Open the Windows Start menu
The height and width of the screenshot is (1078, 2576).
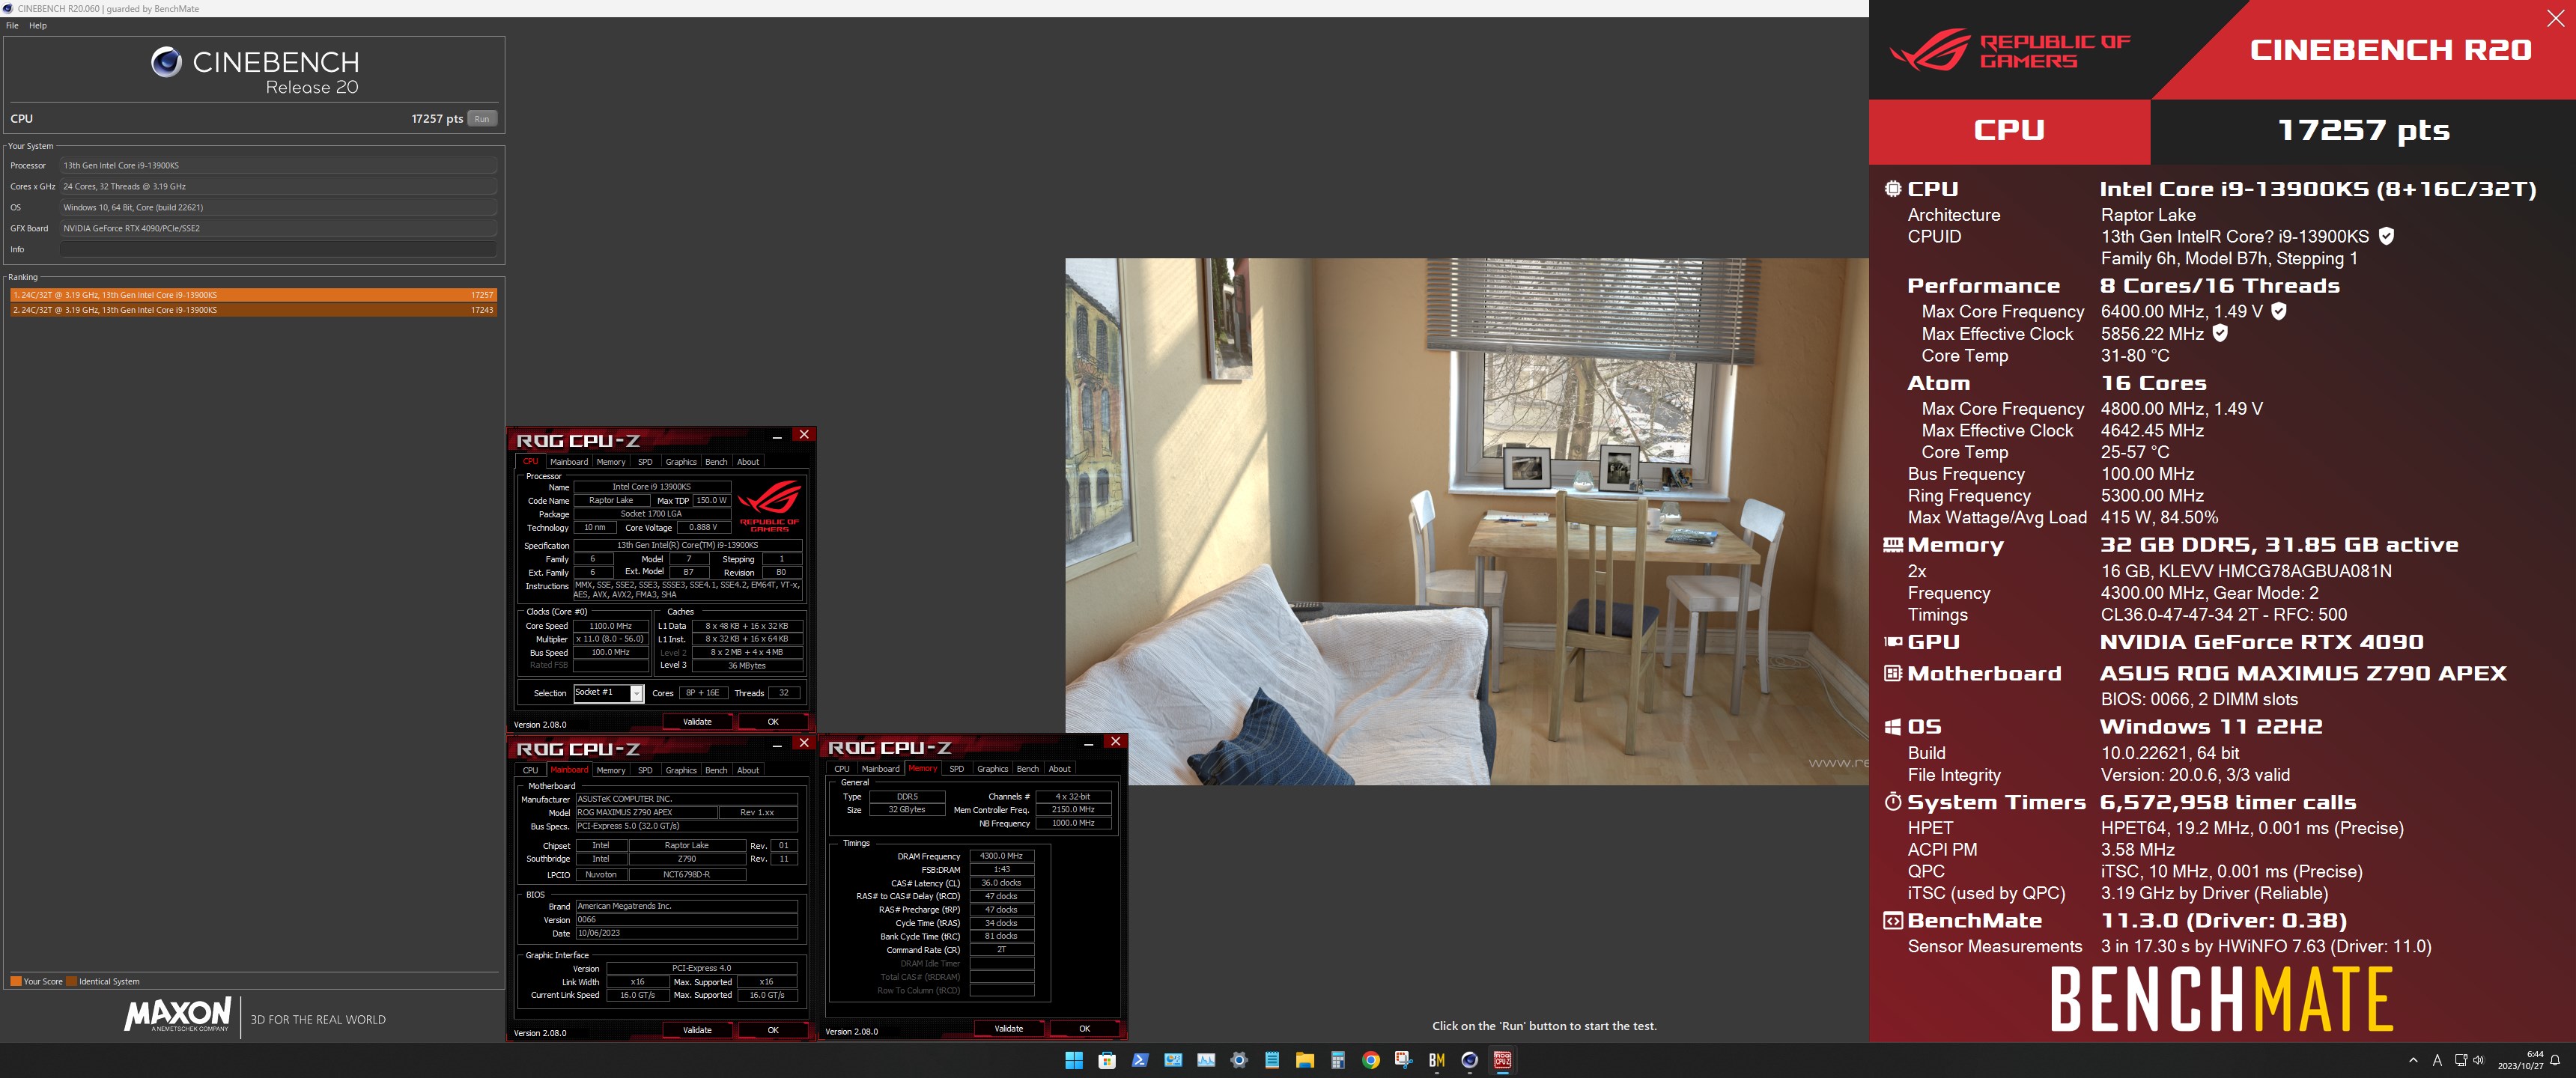pyautogui.click(x=1074, y=1060)
